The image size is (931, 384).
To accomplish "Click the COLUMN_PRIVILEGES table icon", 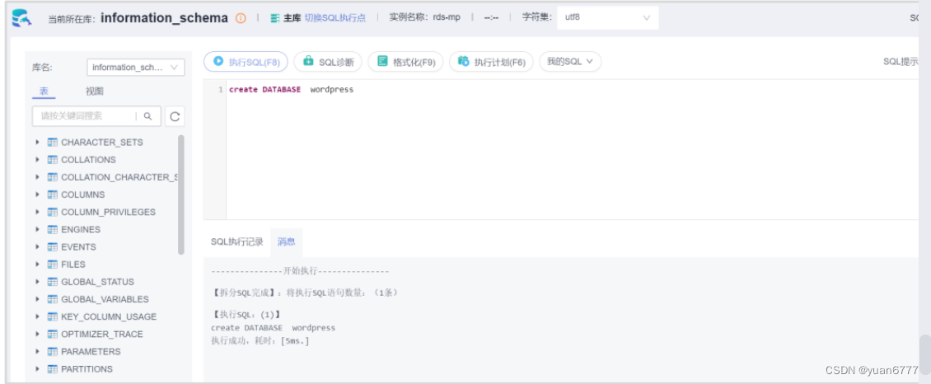I will (x=52, y=212).
